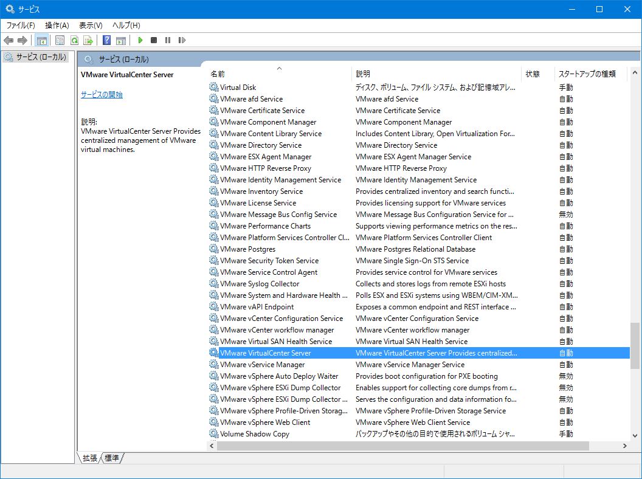Click the gear icon beside VMware afd Service

coord(214,98)
